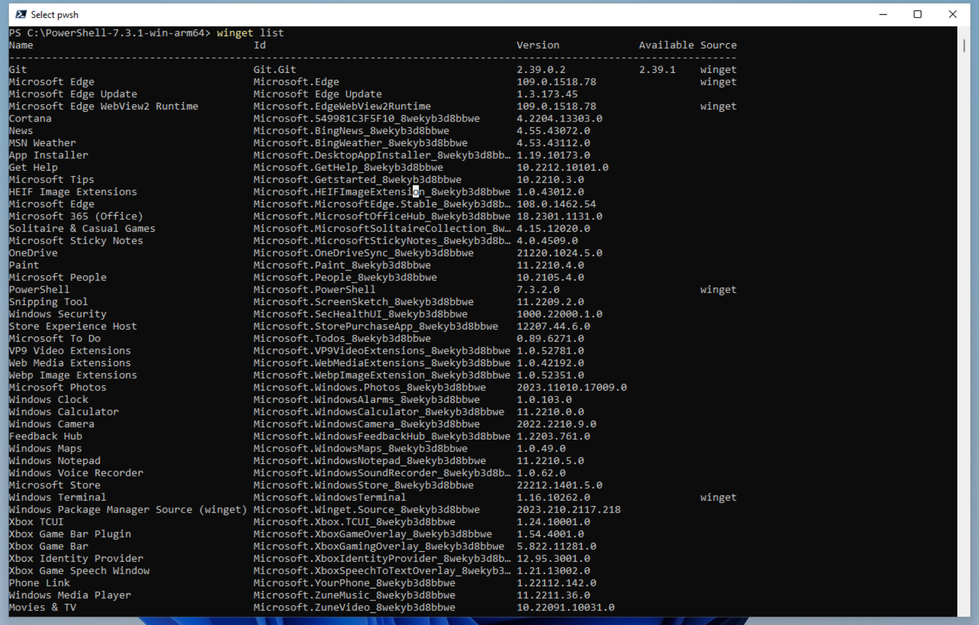Click the 'Phone Link' name

[x=39, y=583]
